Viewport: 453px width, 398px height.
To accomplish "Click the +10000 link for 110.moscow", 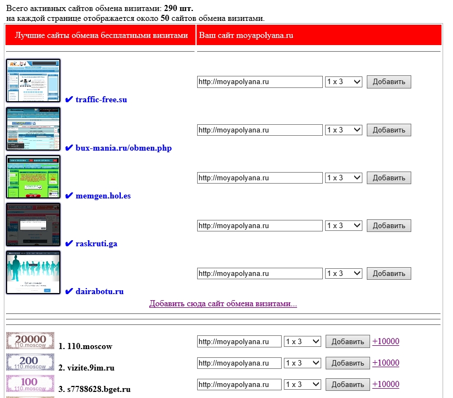I will click(x=385, y=341).
